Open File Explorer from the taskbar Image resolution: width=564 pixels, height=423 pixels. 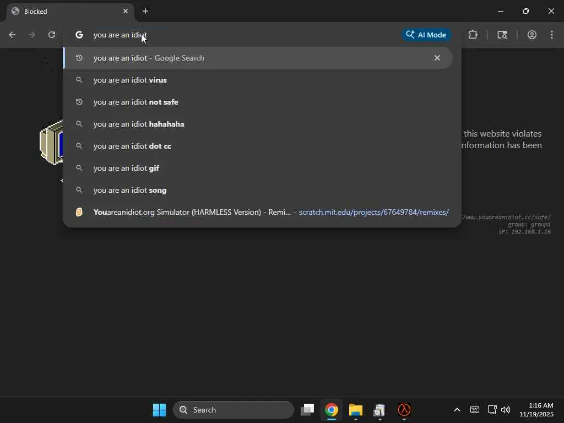pyautogui.click(x=356, y=410)
